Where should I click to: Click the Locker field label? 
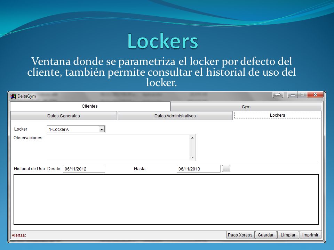21,129
